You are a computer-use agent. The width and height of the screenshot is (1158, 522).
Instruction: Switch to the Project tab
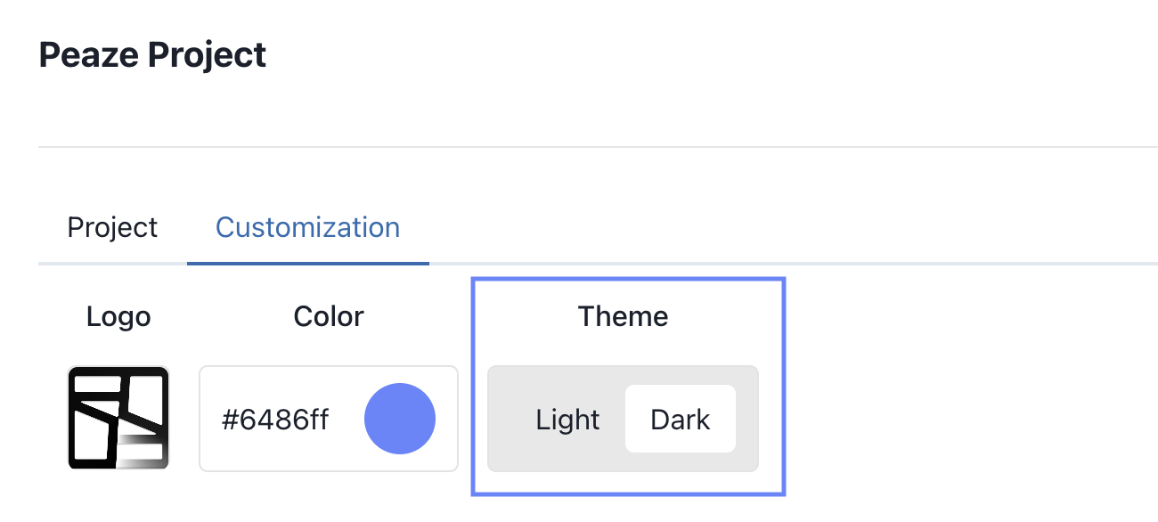tap(112, 228)
